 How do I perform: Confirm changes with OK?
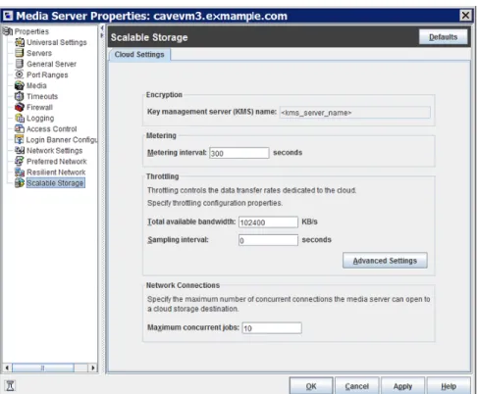(311, 386)
